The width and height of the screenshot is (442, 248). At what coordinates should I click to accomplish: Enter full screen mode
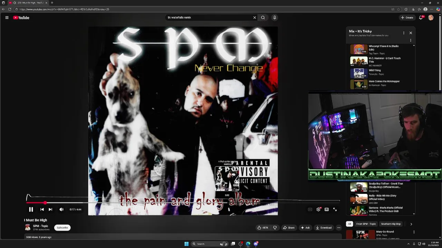[335, 209]
